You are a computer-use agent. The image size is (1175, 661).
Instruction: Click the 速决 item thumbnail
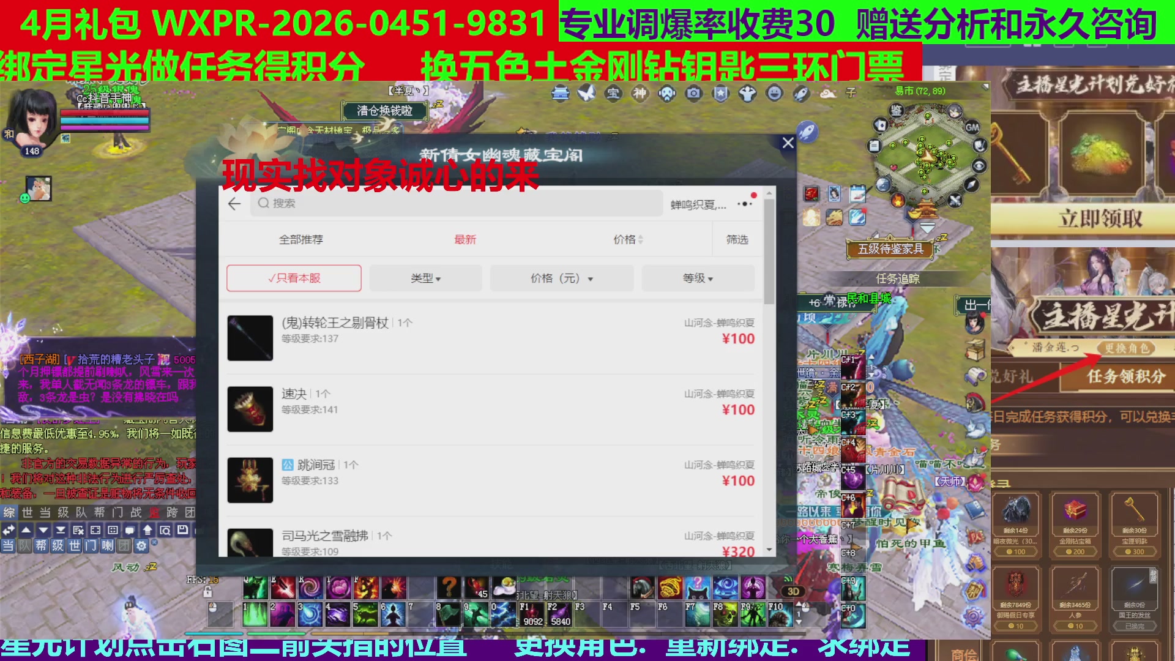coord(250,409)
